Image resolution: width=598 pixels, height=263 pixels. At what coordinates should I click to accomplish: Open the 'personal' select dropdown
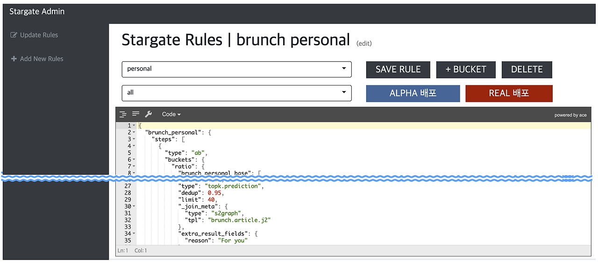coord(236,69)
